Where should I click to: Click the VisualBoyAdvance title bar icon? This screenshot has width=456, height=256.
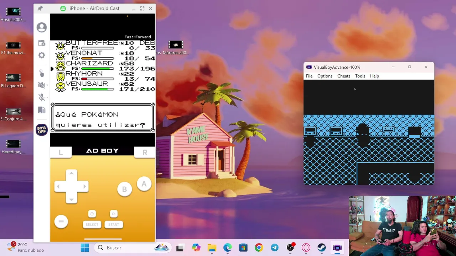tap(309, 67)
